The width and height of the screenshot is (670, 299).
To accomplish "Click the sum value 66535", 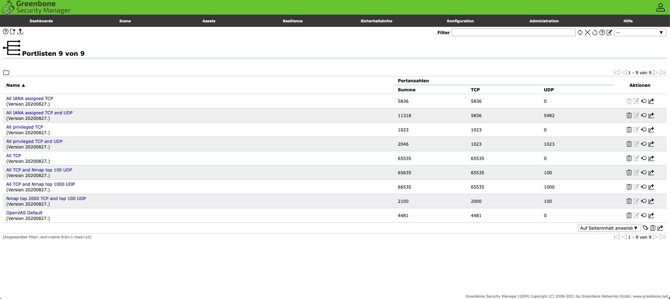I will (x=405, y=187).
